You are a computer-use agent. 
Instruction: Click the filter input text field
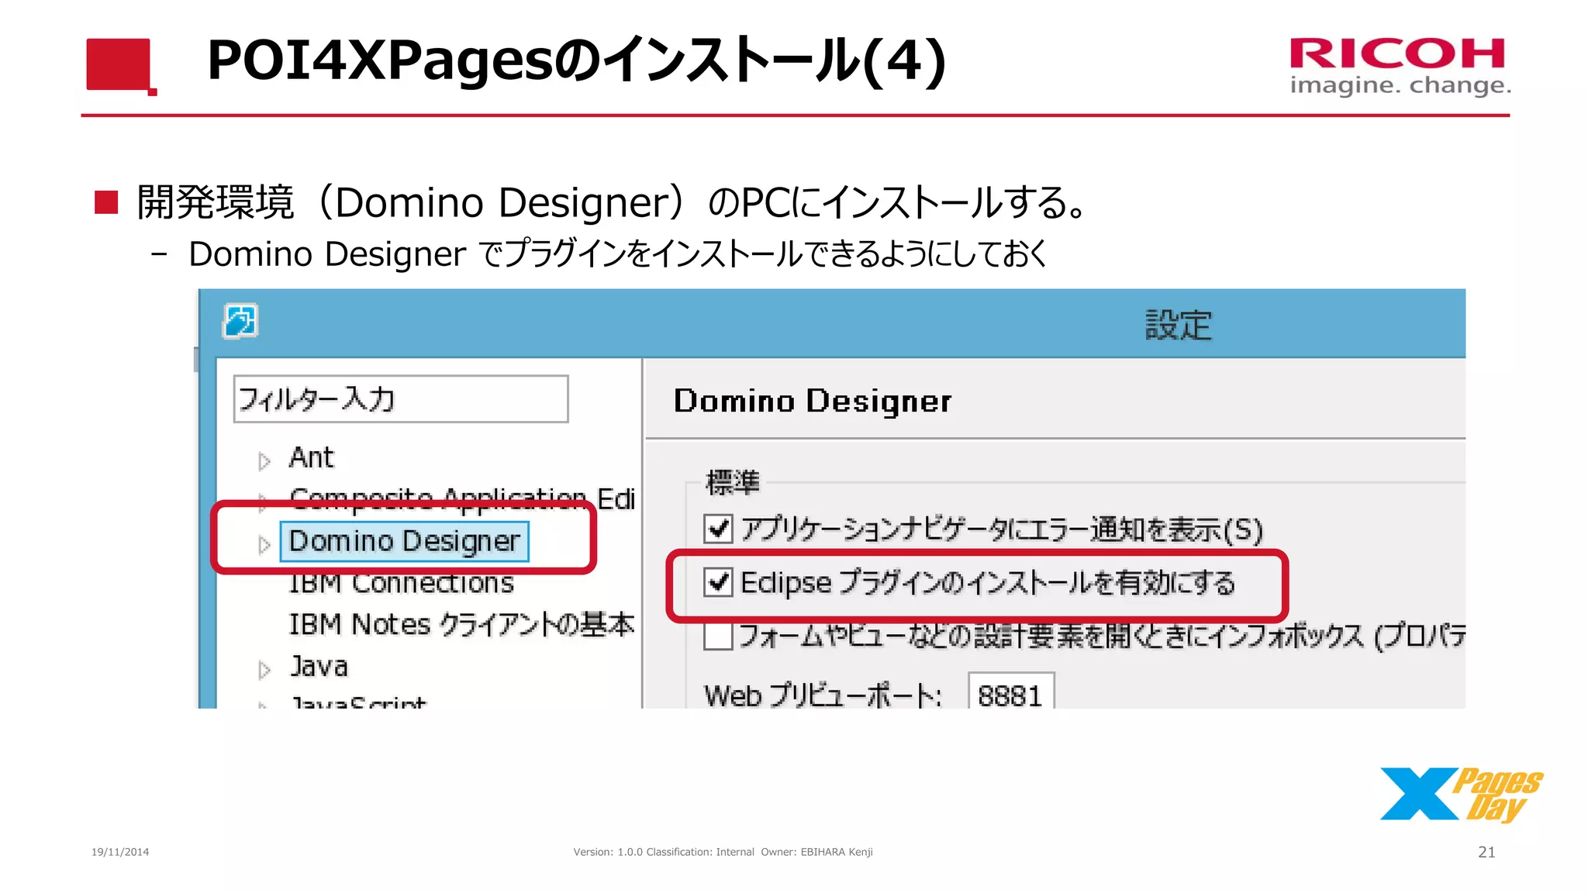point(401,399)
